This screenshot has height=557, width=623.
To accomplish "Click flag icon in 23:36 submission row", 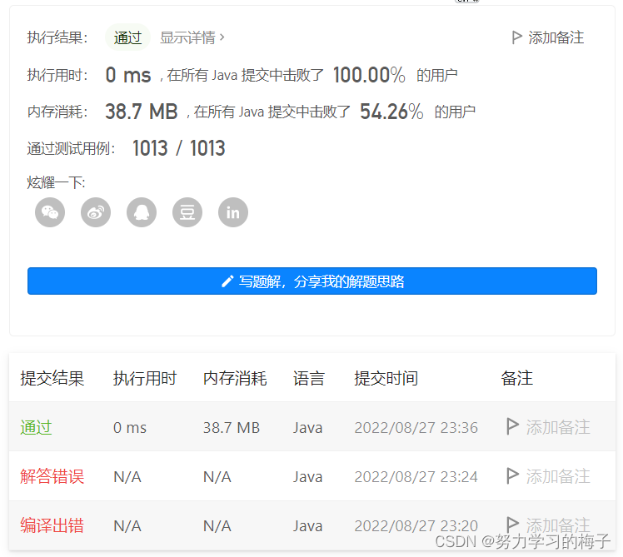I will [512, 426].
